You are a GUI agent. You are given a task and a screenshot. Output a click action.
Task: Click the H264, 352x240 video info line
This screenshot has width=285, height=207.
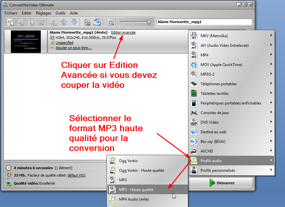pyautogui.click(x=86, y=37)
